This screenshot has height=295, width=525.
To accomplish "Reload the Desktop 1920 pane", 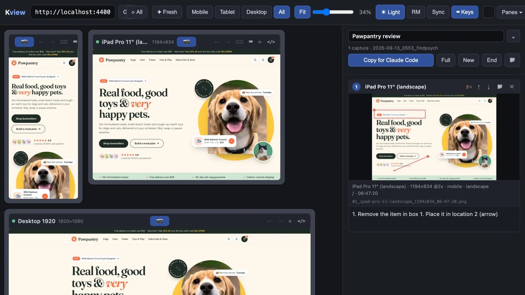I will (290, 221).
